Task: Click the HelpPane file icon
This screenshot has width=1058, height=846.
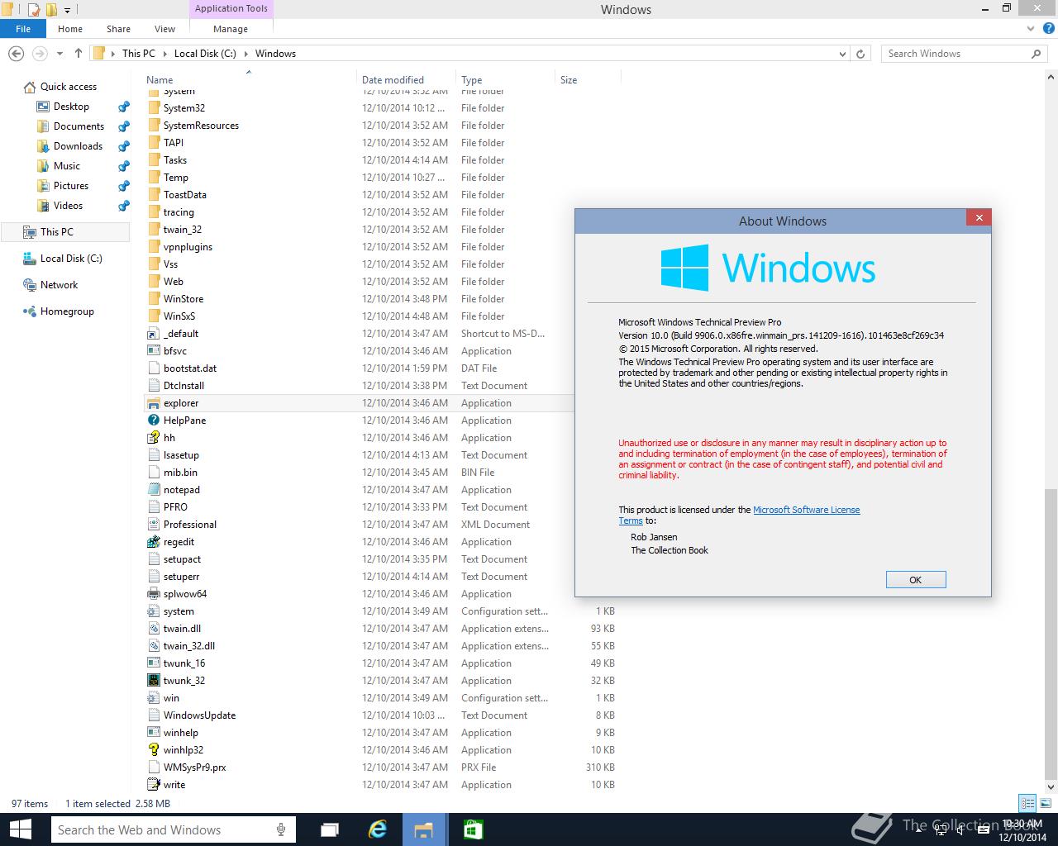Action: (153, 421)
